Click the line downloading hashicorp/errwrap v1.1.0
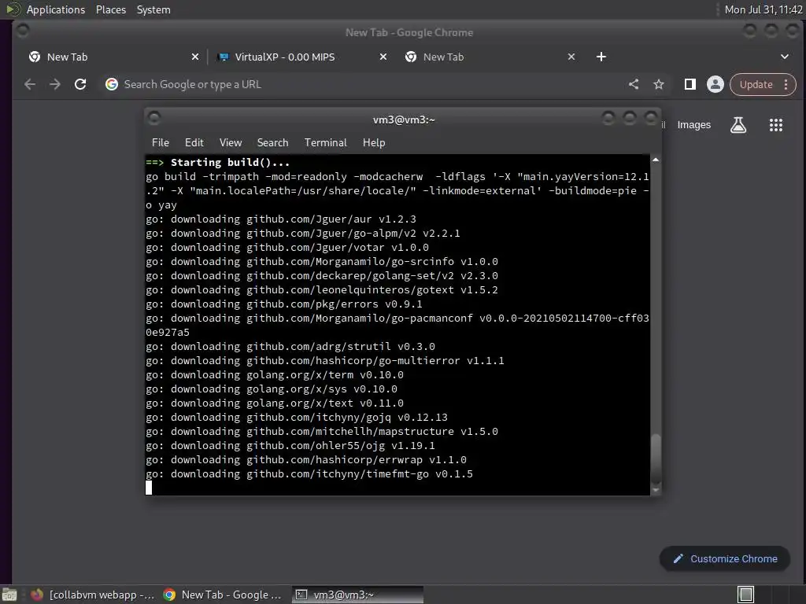Viewport: 806px width, 604px height. pyautogui.click(x=306, y=459)
